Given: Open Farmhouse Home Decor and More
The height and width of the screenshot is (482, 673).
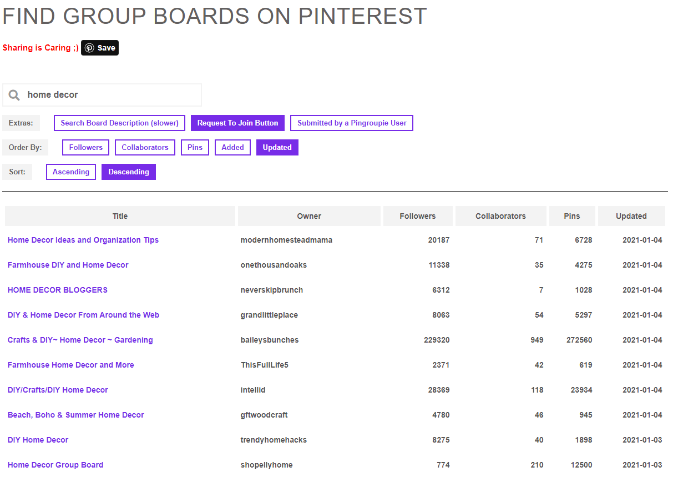Looking at the screenshot, I should coord(70,365).
